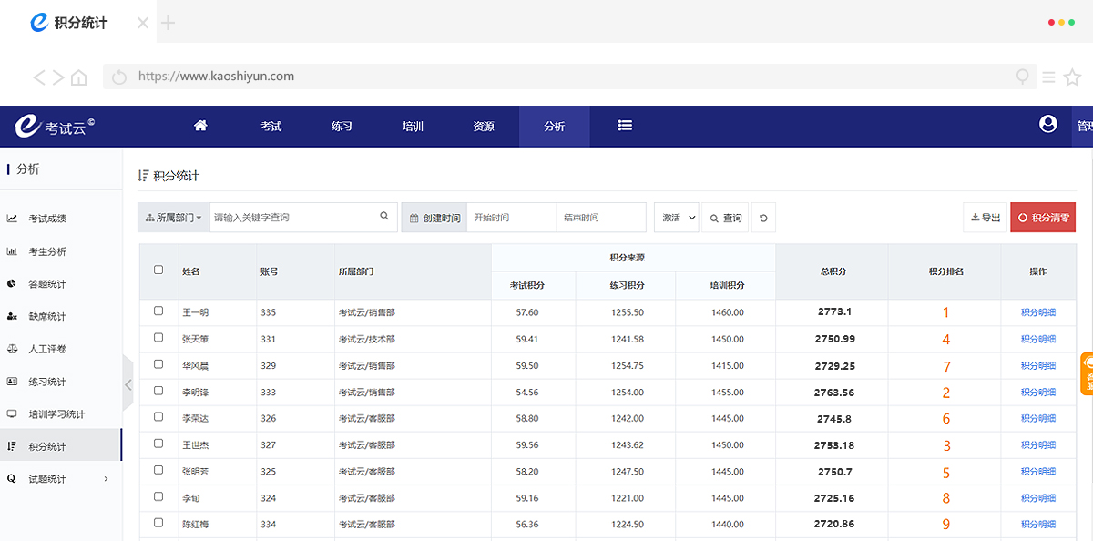Open 积分明细 for 陈红梅
Viewport: 1093px width, 541px height.
click(1038, 524)
